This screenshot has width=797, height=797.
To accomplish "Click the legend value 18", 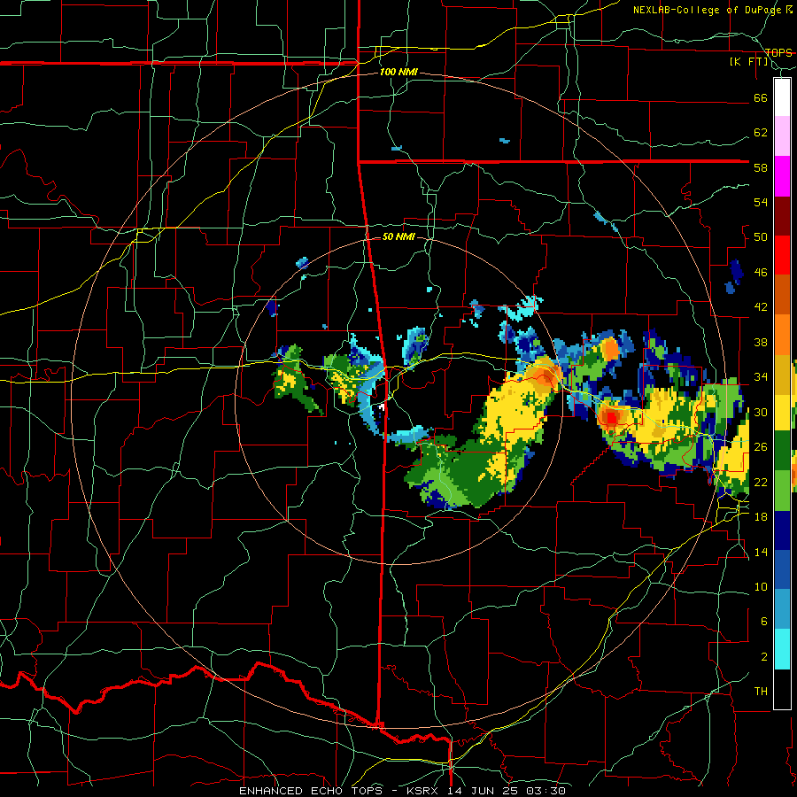I will point(761,517).
